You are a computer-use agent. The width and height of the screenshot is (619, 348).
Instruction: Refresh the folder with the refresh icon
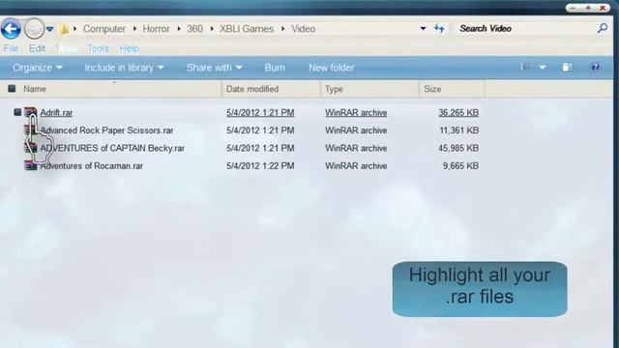(439, 28)
